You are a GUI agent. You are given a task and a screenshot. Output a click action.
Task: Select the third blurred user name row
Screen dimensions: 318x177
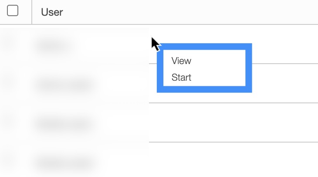(x=64, y=124)
